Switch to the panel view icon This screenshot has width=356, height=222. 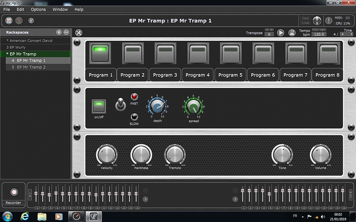9,21
